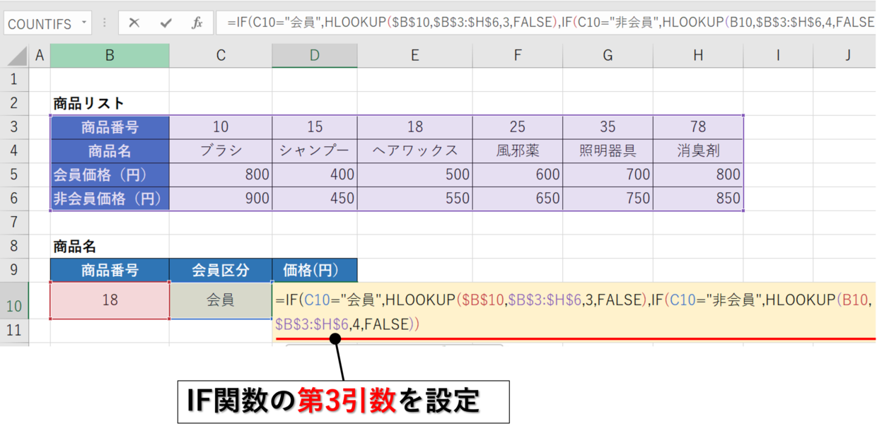
Task: Select row 4 header
Action: click(14, 151)
